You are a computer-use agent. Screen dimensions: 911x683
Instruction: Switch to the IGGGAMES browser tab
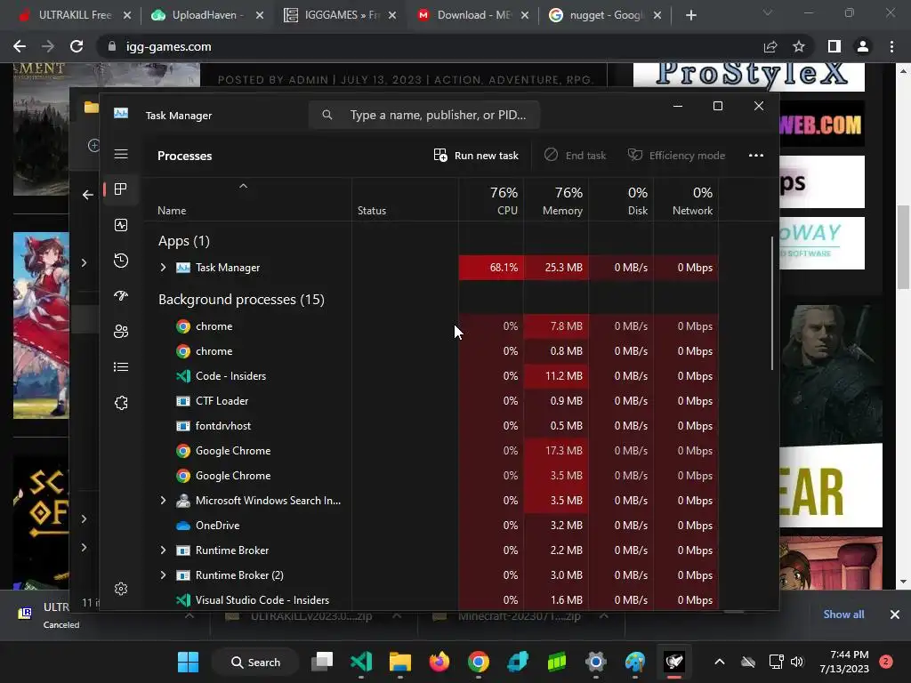340,15
